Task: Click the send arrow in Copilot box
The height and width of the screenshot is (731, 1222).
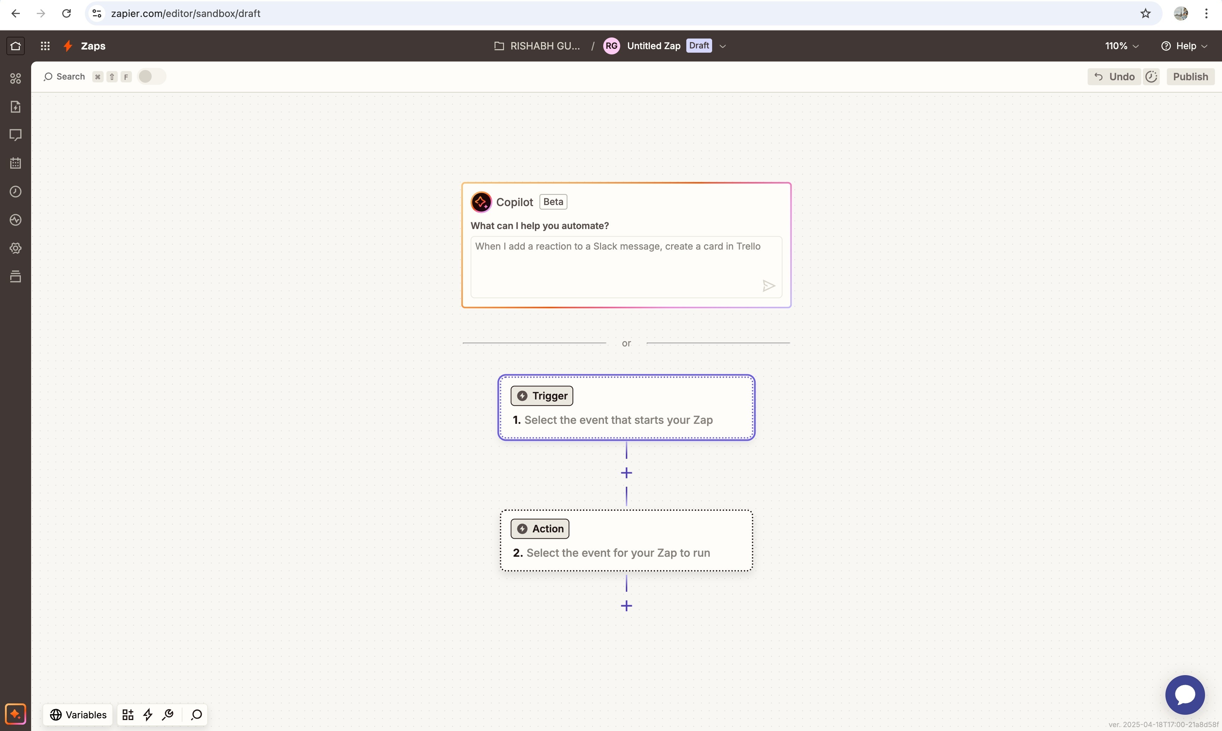Action: [x=768, y=286]
